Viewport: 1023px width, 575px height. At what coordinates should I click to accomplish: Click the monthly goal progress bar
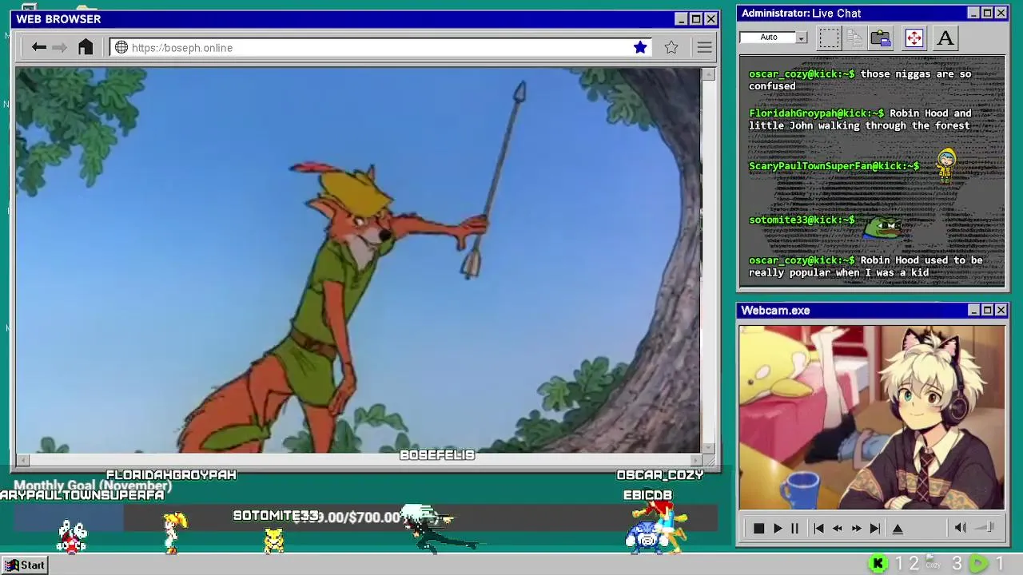tap(365, 517)
